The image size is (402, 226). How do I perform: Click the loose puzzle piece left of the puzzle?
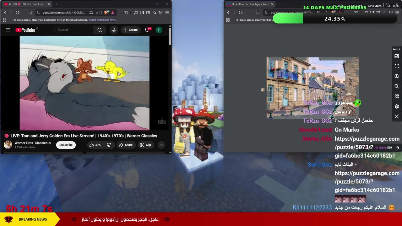[x=263, y=90]
